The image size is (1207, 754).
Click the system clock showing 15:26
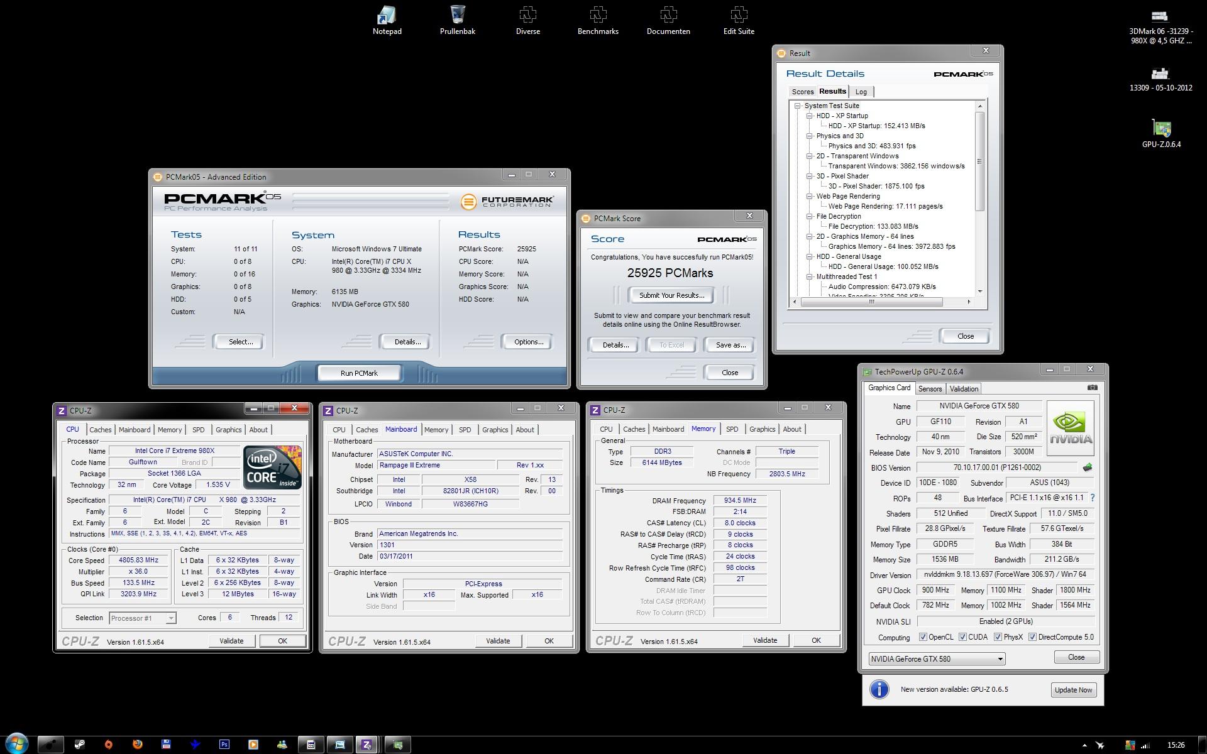pyautogui.click(x=1176, y=745)
